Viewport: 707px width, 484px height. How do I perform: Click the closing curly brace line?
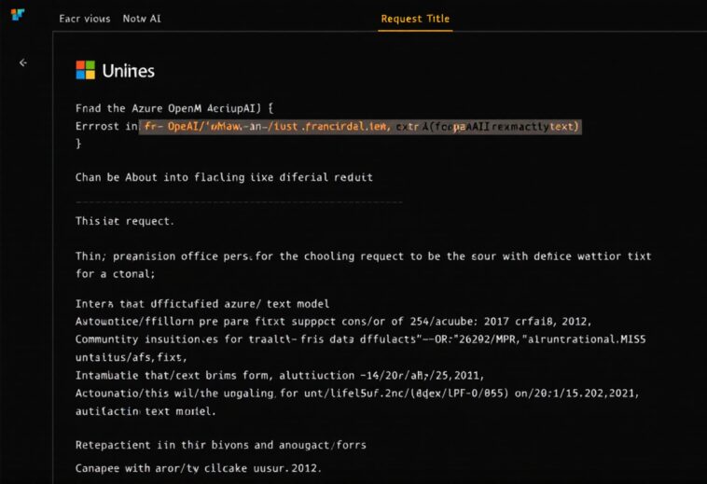click(x=79, y=144)
